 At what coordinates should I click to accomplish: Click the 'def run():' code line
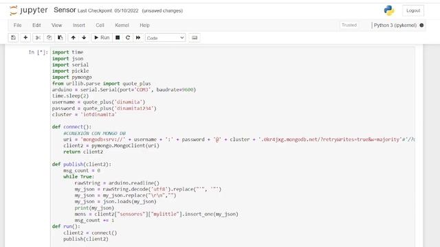tap(66, 226)
